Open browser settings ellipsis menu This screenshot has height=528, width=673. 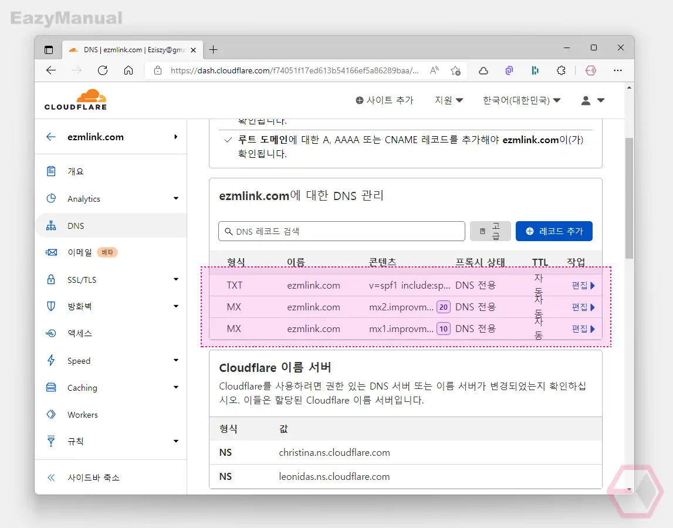pos(618,70)
